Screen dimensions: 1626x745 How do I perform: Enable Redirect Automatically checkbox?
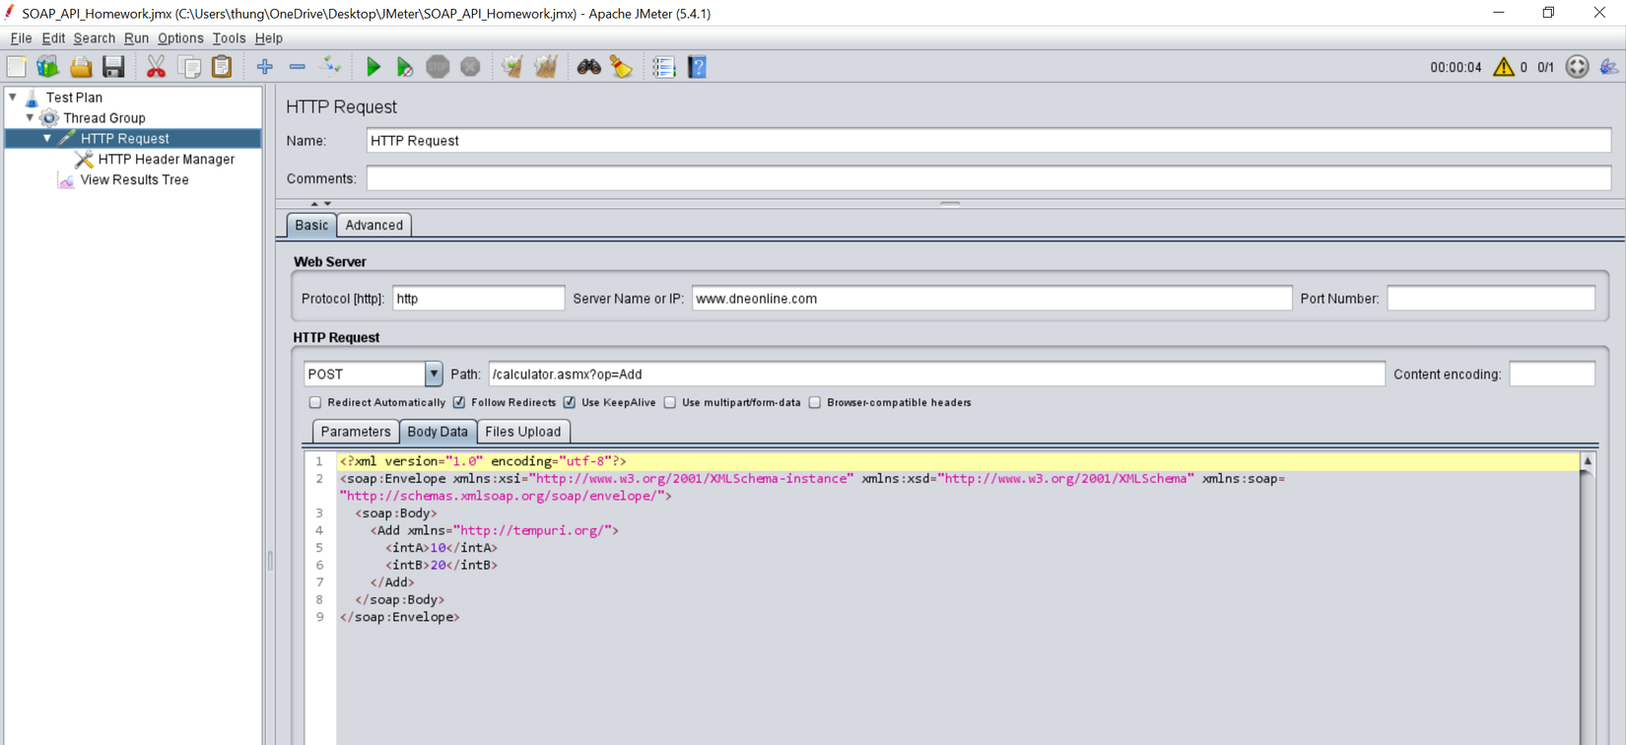(x=315, y=402)
